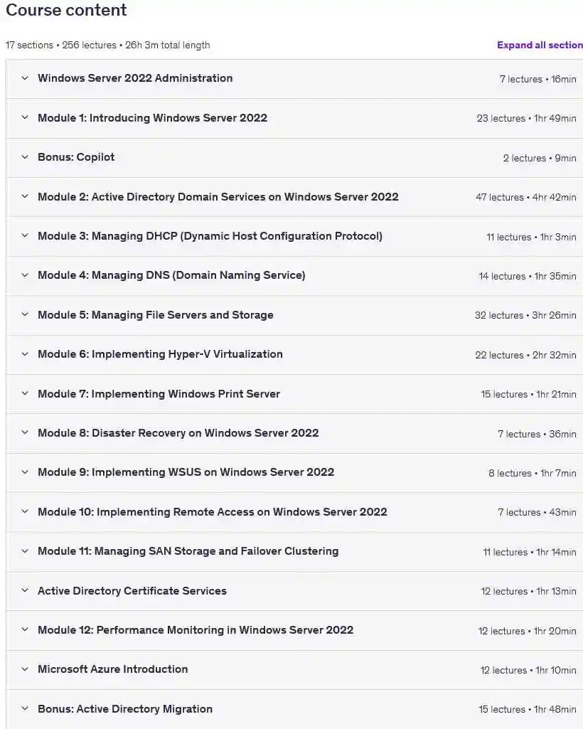The height and width of the screenshot is (729, 583).
Task: Expand chevron beside Windows Server 2022 Administration
Action: pyautogui.click(x=25, y=78)
